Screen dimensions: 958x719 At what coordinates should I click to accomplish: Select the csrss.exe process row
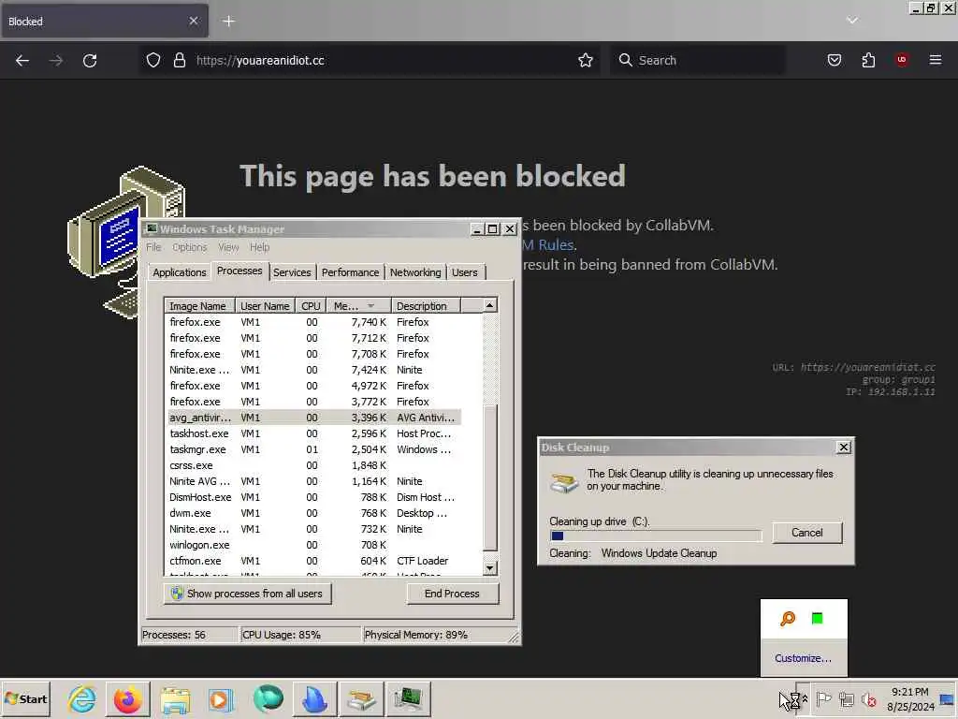click(x=314, y=465)
